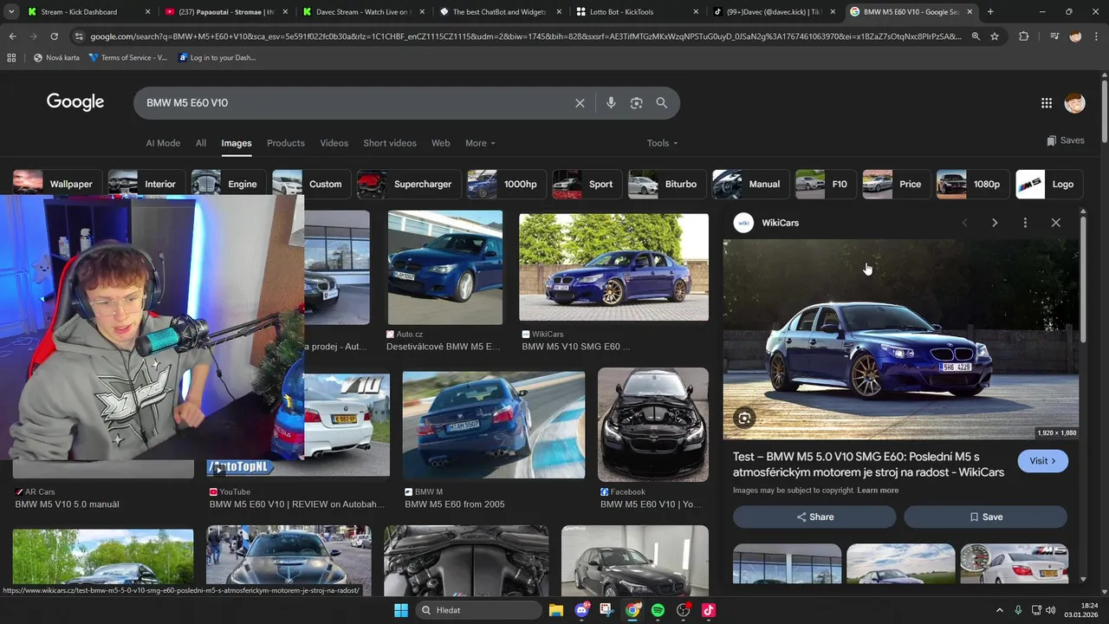This screenshot has width=1109, height=624.
Task: Select the Videos tab
Action: click(334, 143)
